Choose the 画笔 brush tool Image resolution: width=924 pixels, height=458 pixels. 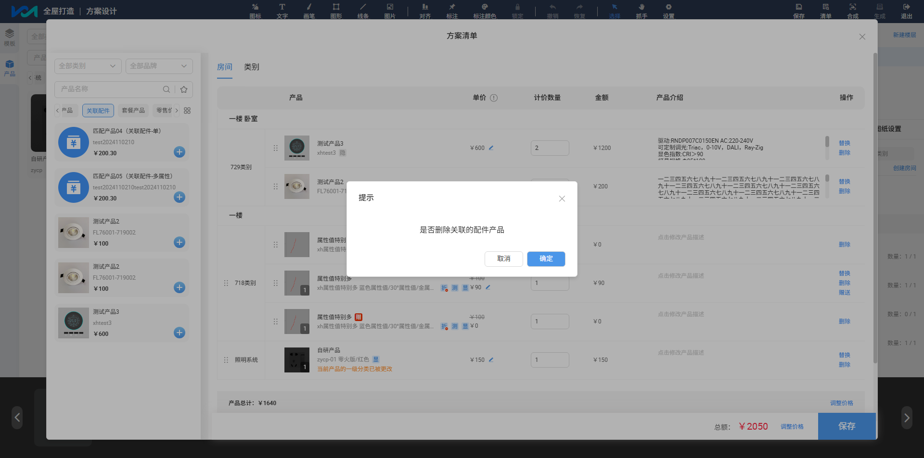click(309, 11)
